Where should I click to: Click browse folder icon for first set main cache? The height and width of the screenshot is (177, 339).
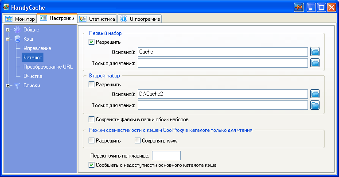[x=315, y=52]
